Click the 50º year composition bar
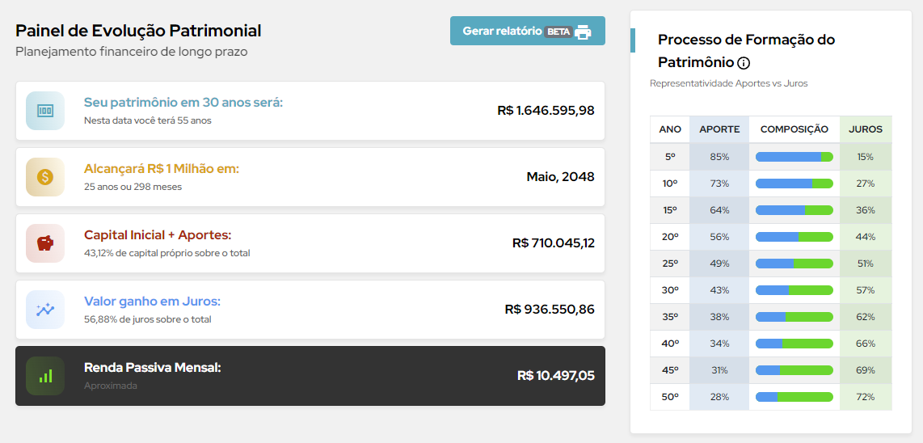The image size is (923, 443). point(794,397)
